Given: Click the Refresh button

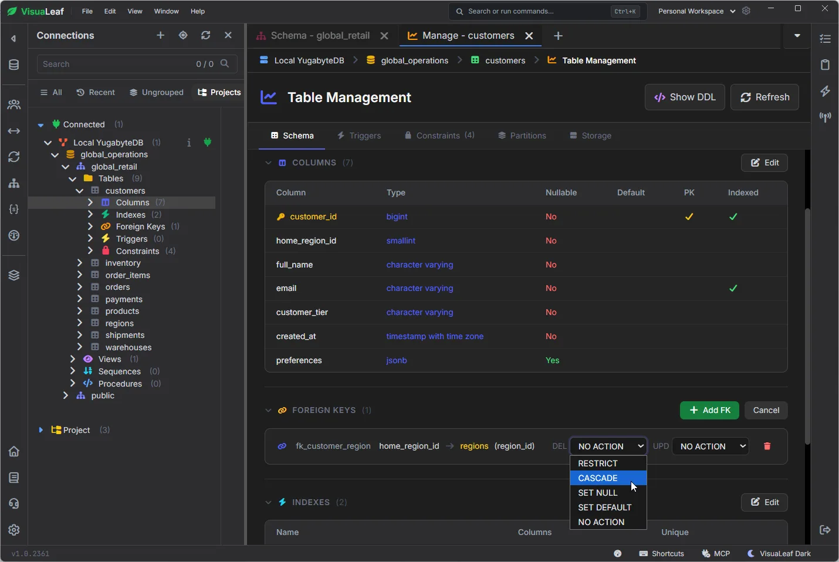Looking at the screenshot, I should [x=764, y=97].
